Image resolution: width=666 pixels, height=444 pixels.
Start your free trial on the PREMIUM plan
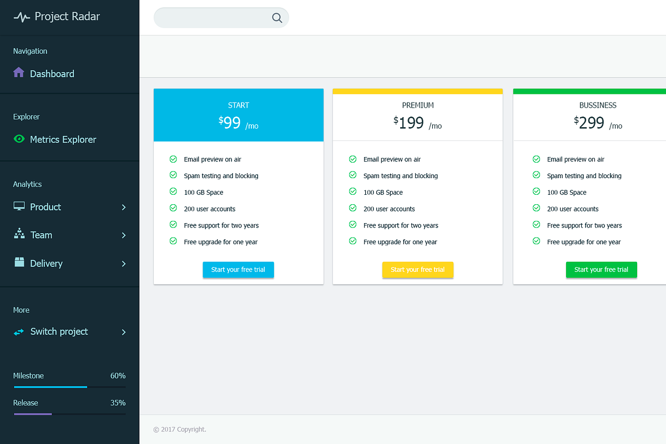[417, 270]
